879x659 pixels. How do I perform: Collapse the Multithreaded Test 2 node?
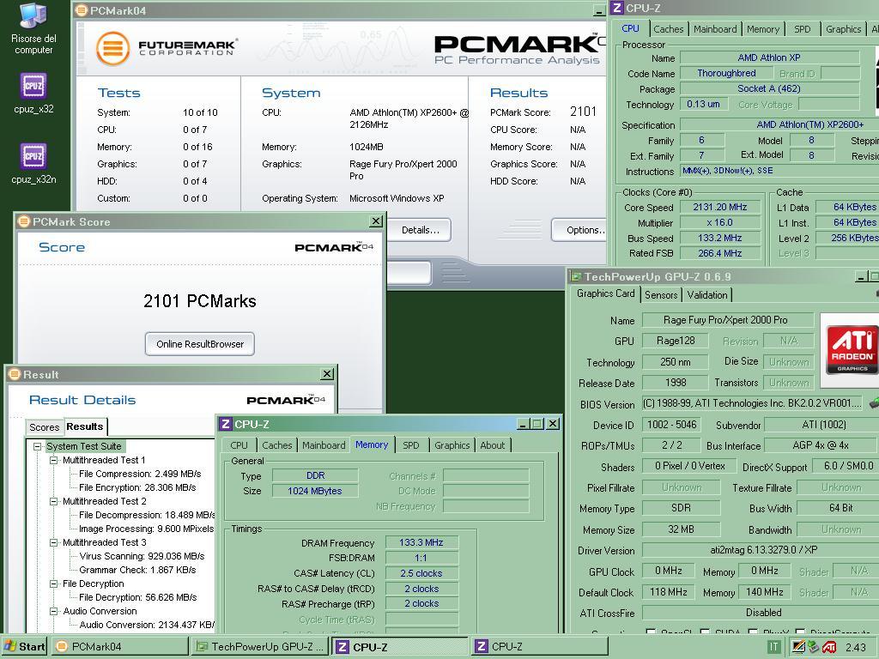[53, 501]
